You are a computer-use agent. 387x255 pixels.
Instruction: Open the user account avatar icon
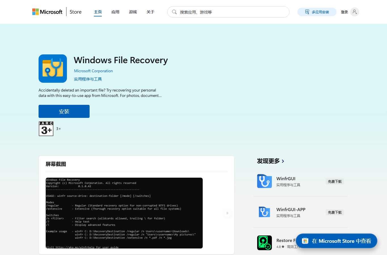coord(355,12)
